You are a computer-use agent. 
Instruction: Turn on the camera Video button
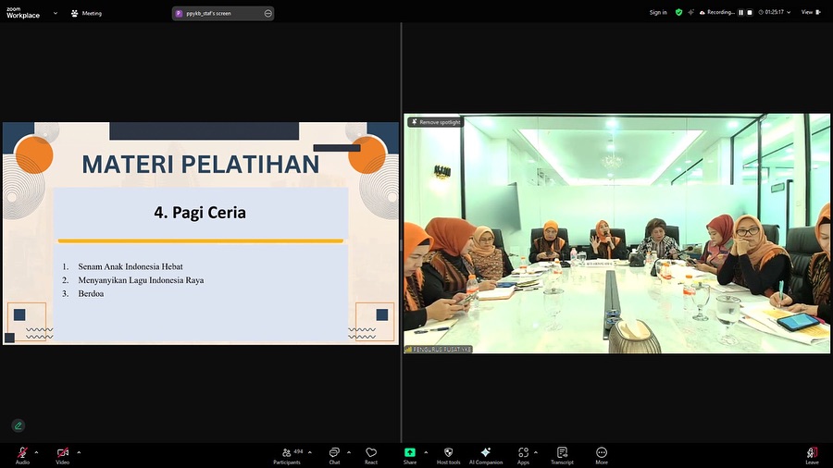(x=62, y=454)
